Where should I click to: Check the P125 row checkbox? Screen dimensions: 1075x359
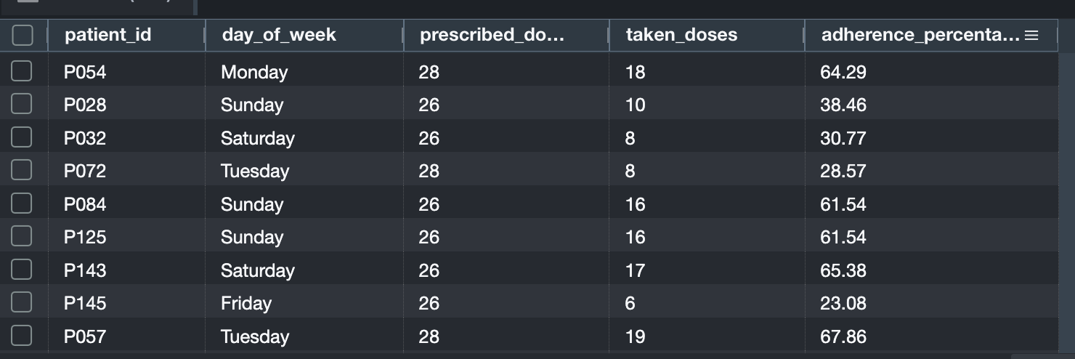[22, 237]
